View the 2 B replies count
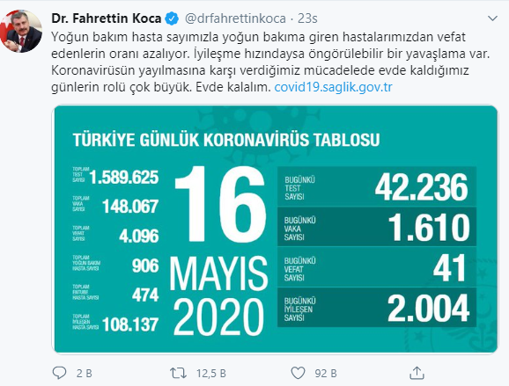The height and width of the screenshot is (386, 509). coord(85,374)
